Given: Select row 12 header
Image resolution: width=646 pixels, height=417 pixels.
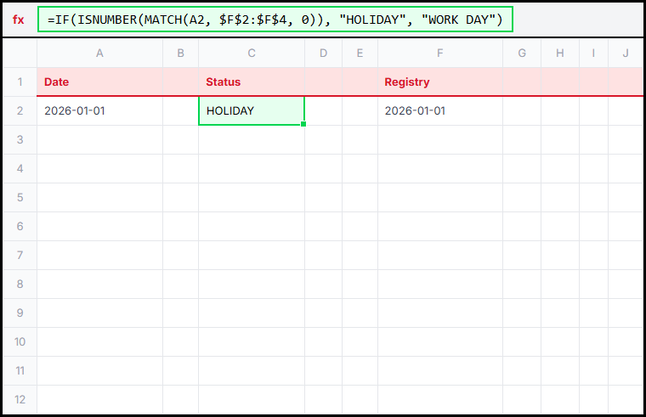Looking at the screenshot, I should click(x=20, y=399).
